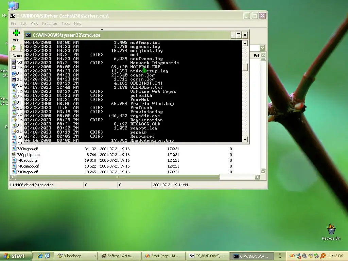
Task: Minimize the cmd.exe window
Action: [233, 35]
